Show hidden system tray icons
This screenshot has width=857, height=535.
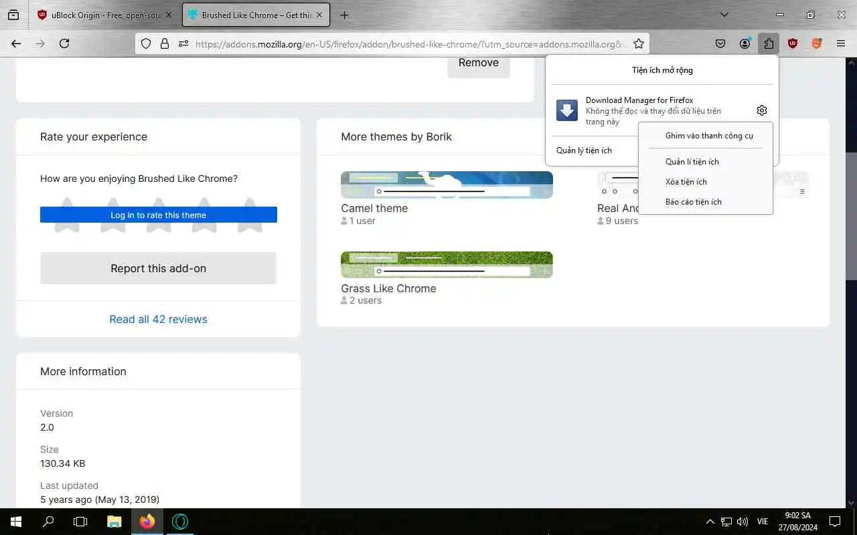tap(710, 522)
